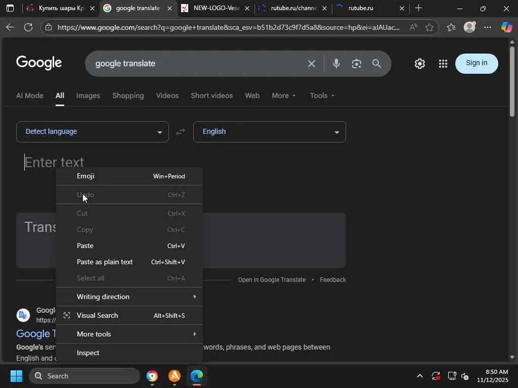The image size is (518, 388).
Task: Switch to NEW-LOGO-Vese browser tab
Action: (x=214, y=8)
